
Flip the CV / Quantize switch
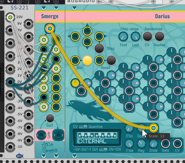83,126
